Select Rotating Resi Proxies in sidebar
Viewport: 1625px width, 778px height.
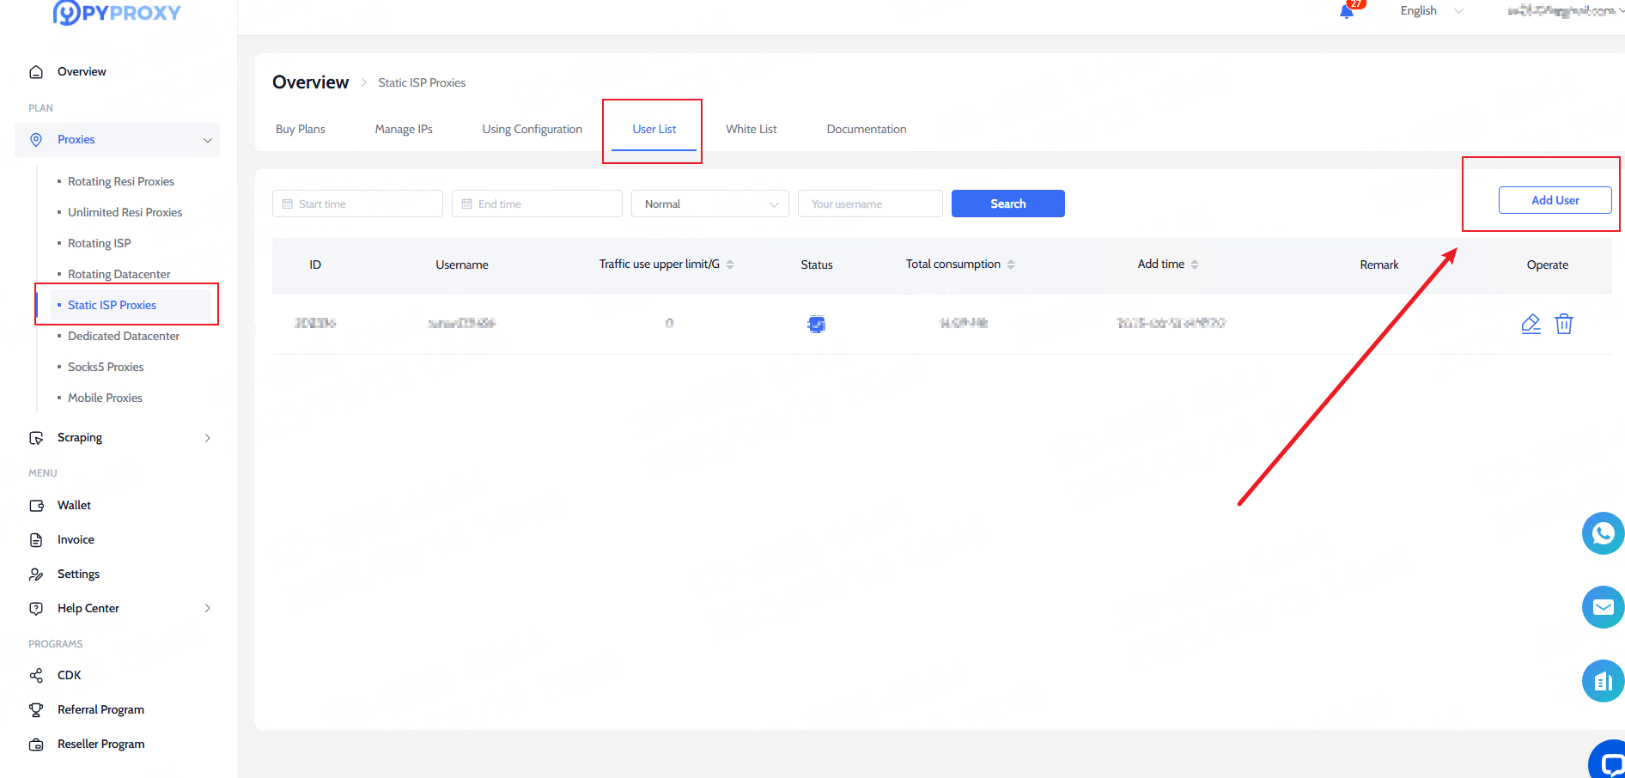click(x=121, y=181)
